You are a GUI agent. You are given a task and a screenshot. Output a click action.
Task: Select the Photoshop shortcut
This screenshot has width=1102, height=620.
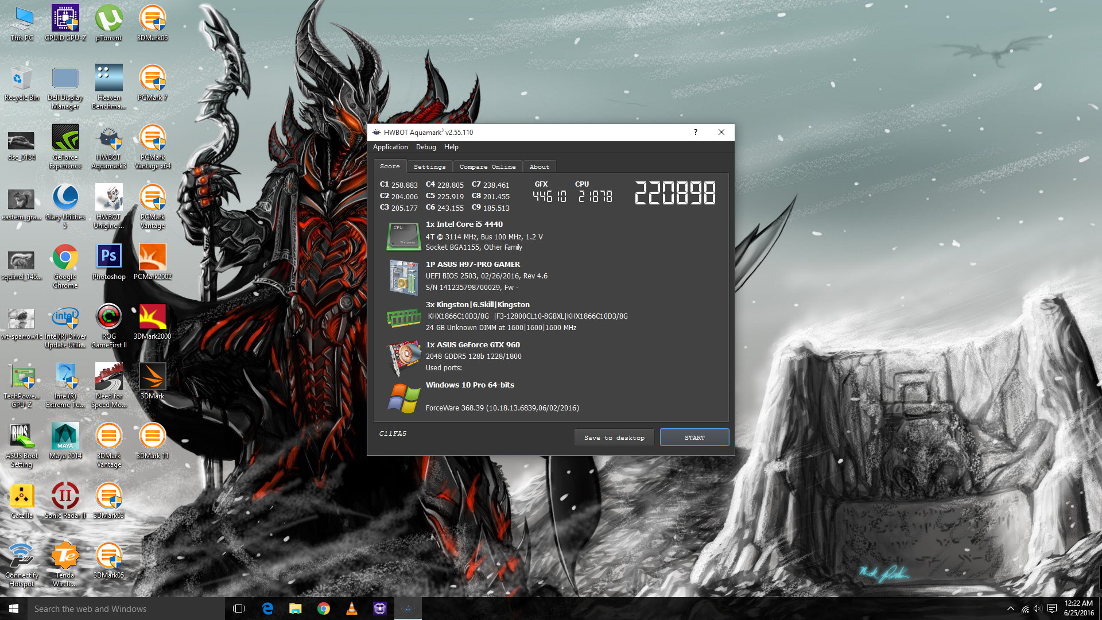pyautogui.click(x=109, y=262)
